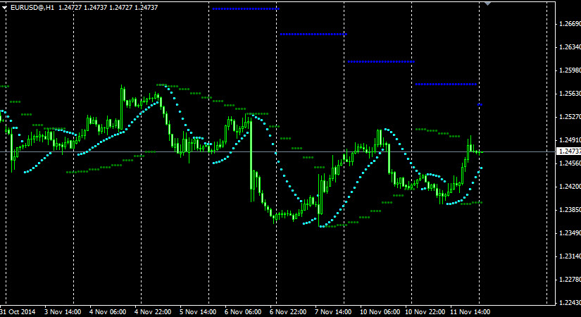Click the 1.2278 price axis label
Screen dimensions: 581x317
(570, 279)
